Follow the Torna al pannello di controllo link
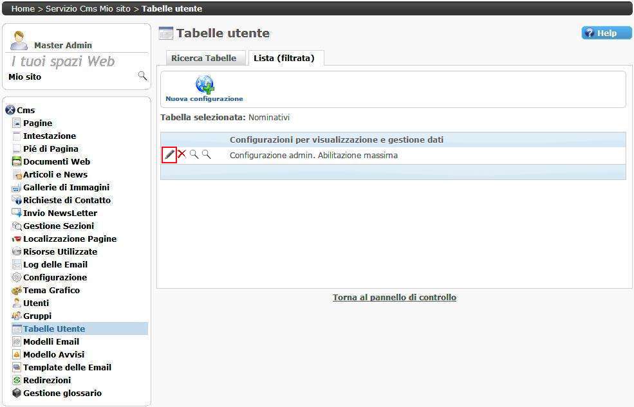Image resolution: width=634 pixels, height=407 pixels. tap(394, 298)
